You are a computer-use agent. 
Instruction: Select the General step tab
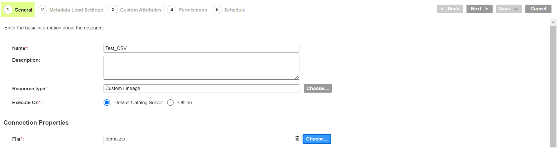(x=18, y=10)
